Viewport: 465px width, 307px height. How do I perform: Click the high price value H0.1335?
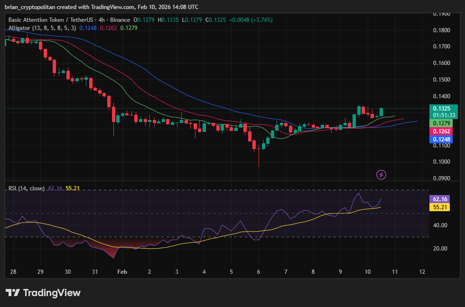[168, 20]
